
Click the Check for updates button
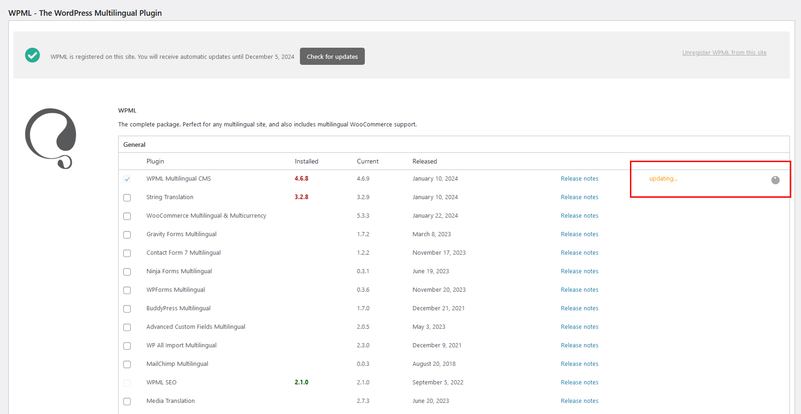tap(332, 56)
